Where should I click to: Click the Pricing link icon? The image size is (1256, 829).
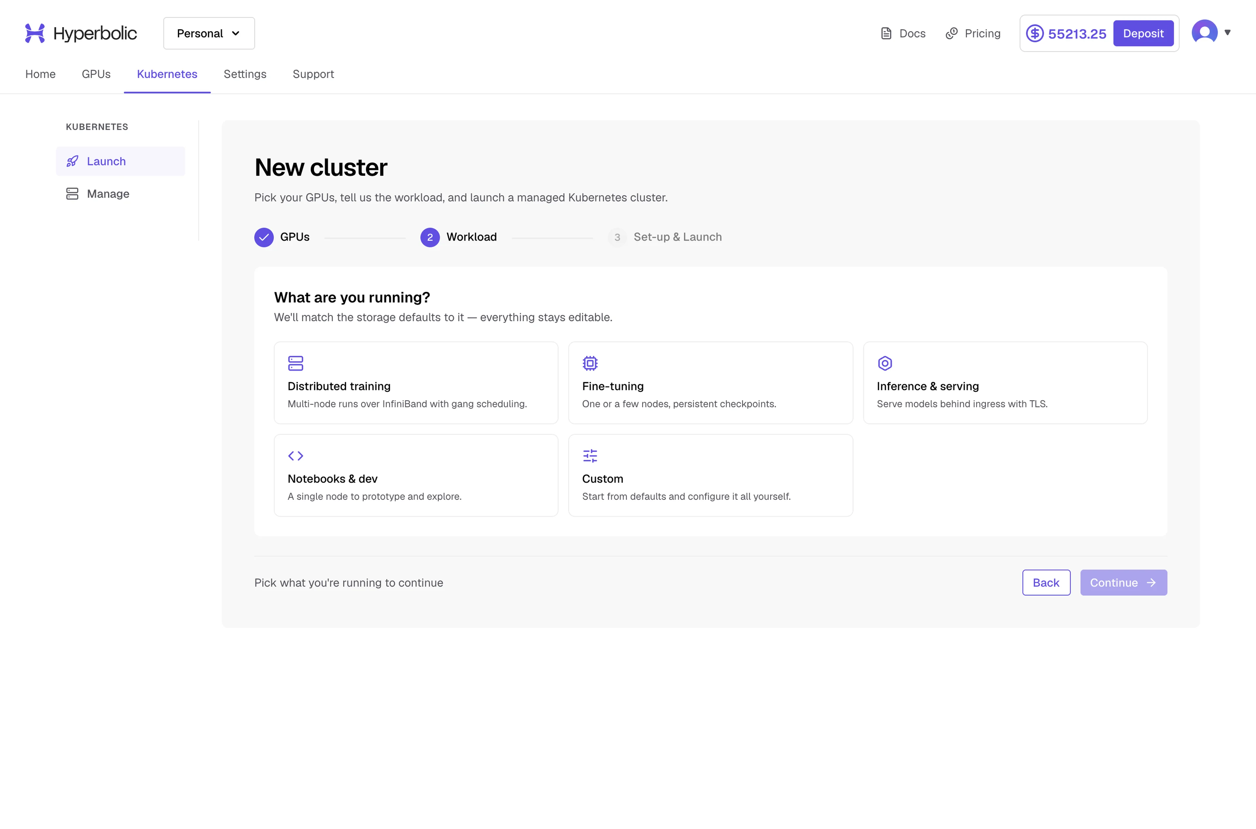click(x=951, y=33)
